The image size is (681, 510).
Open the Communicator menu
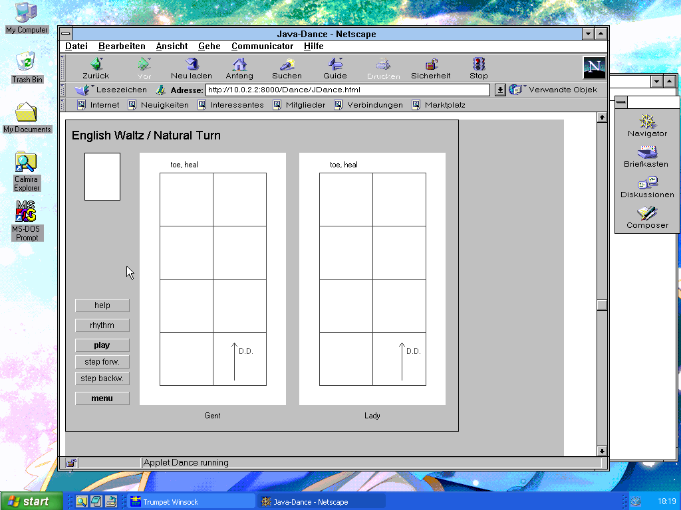pos(262,46)
